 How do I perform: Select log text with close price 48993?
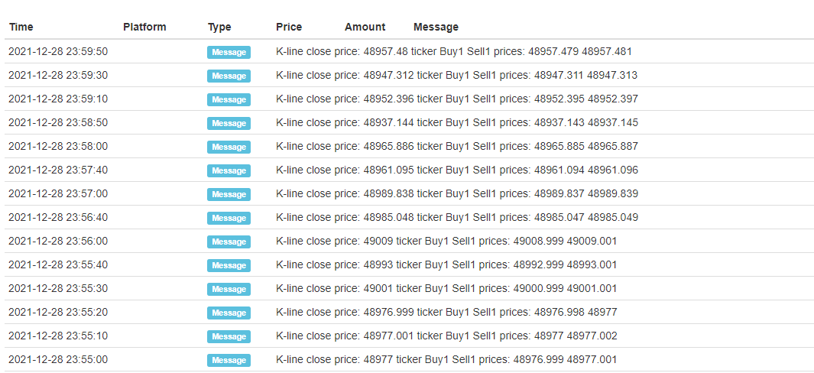pos(446,265)
